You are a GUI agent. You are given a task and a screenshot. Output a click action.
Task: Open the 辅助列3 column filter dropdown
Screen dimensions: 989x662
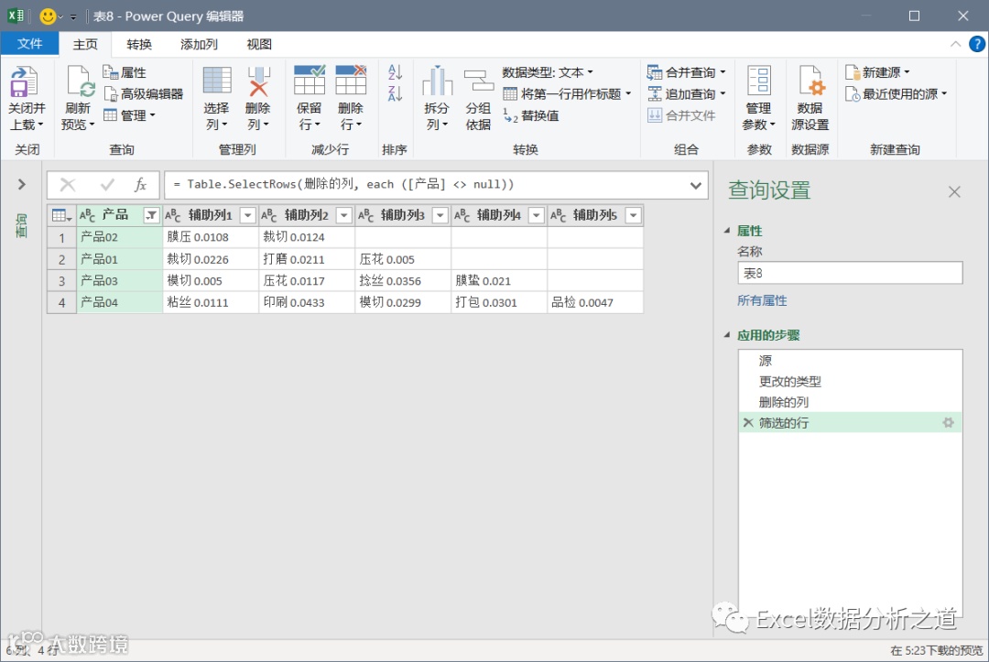coord(440,215)
